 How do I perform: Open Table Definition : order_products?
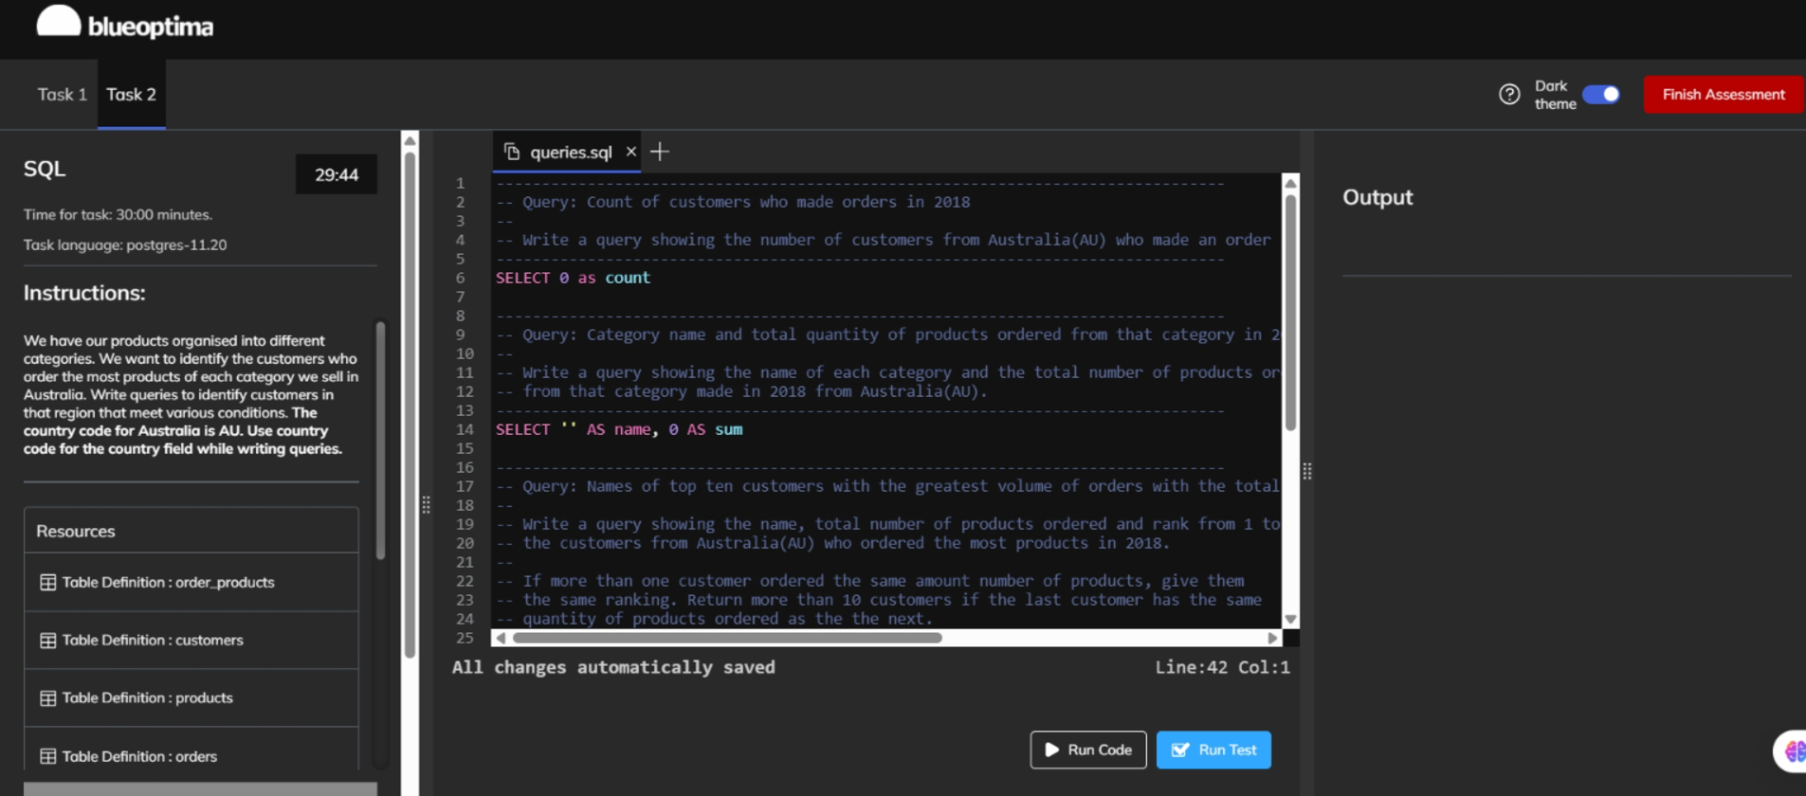[192, 582]
